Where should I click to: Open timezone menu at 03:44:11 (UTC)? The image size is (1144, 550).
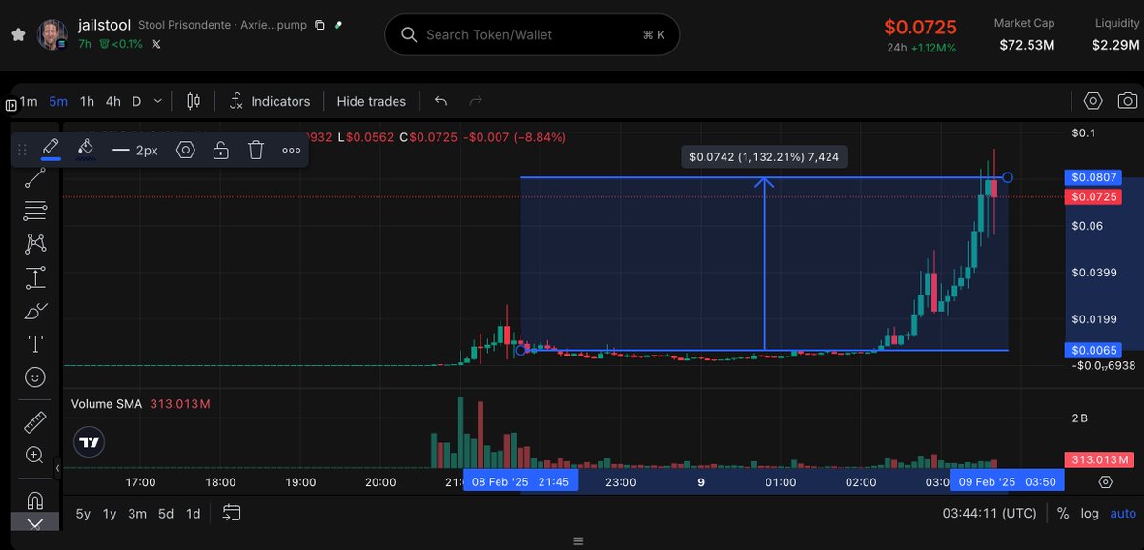[x=988, y=514]
